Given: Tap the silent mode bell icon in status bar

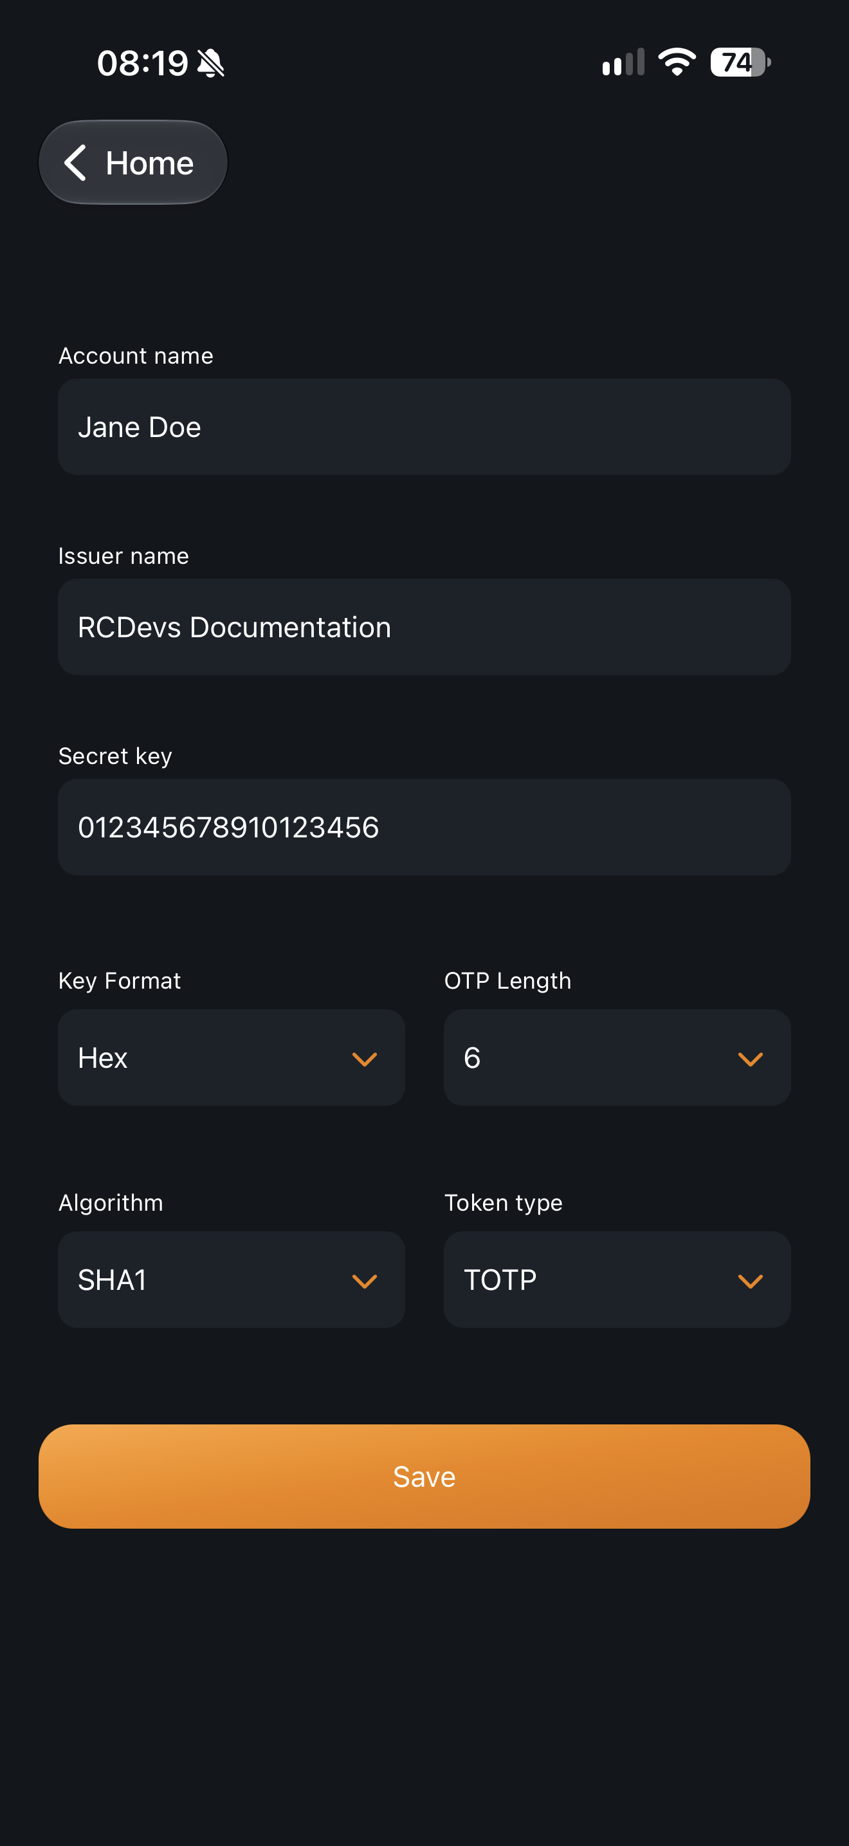Looking at the screenshot, I should [x=211, y=63].
